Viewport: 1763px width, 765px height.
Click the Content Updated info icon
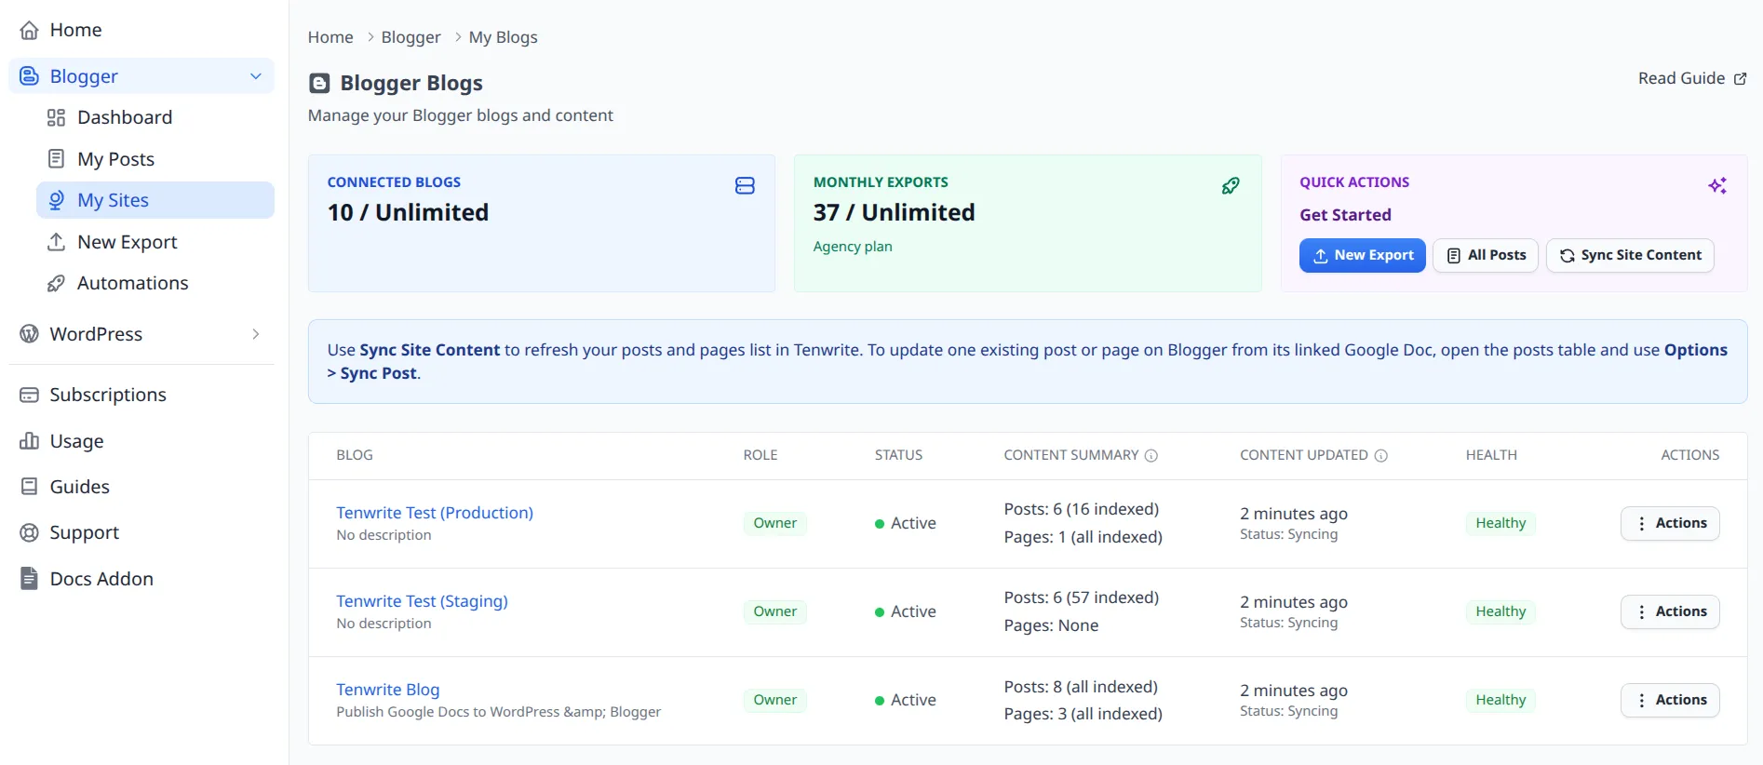1381,456
